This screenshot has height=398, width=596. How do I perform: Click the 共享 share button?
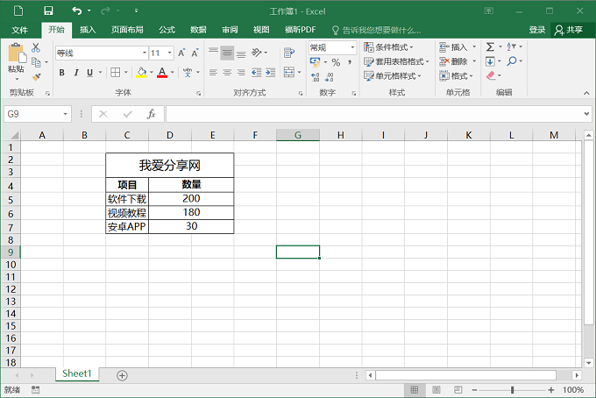568,29
